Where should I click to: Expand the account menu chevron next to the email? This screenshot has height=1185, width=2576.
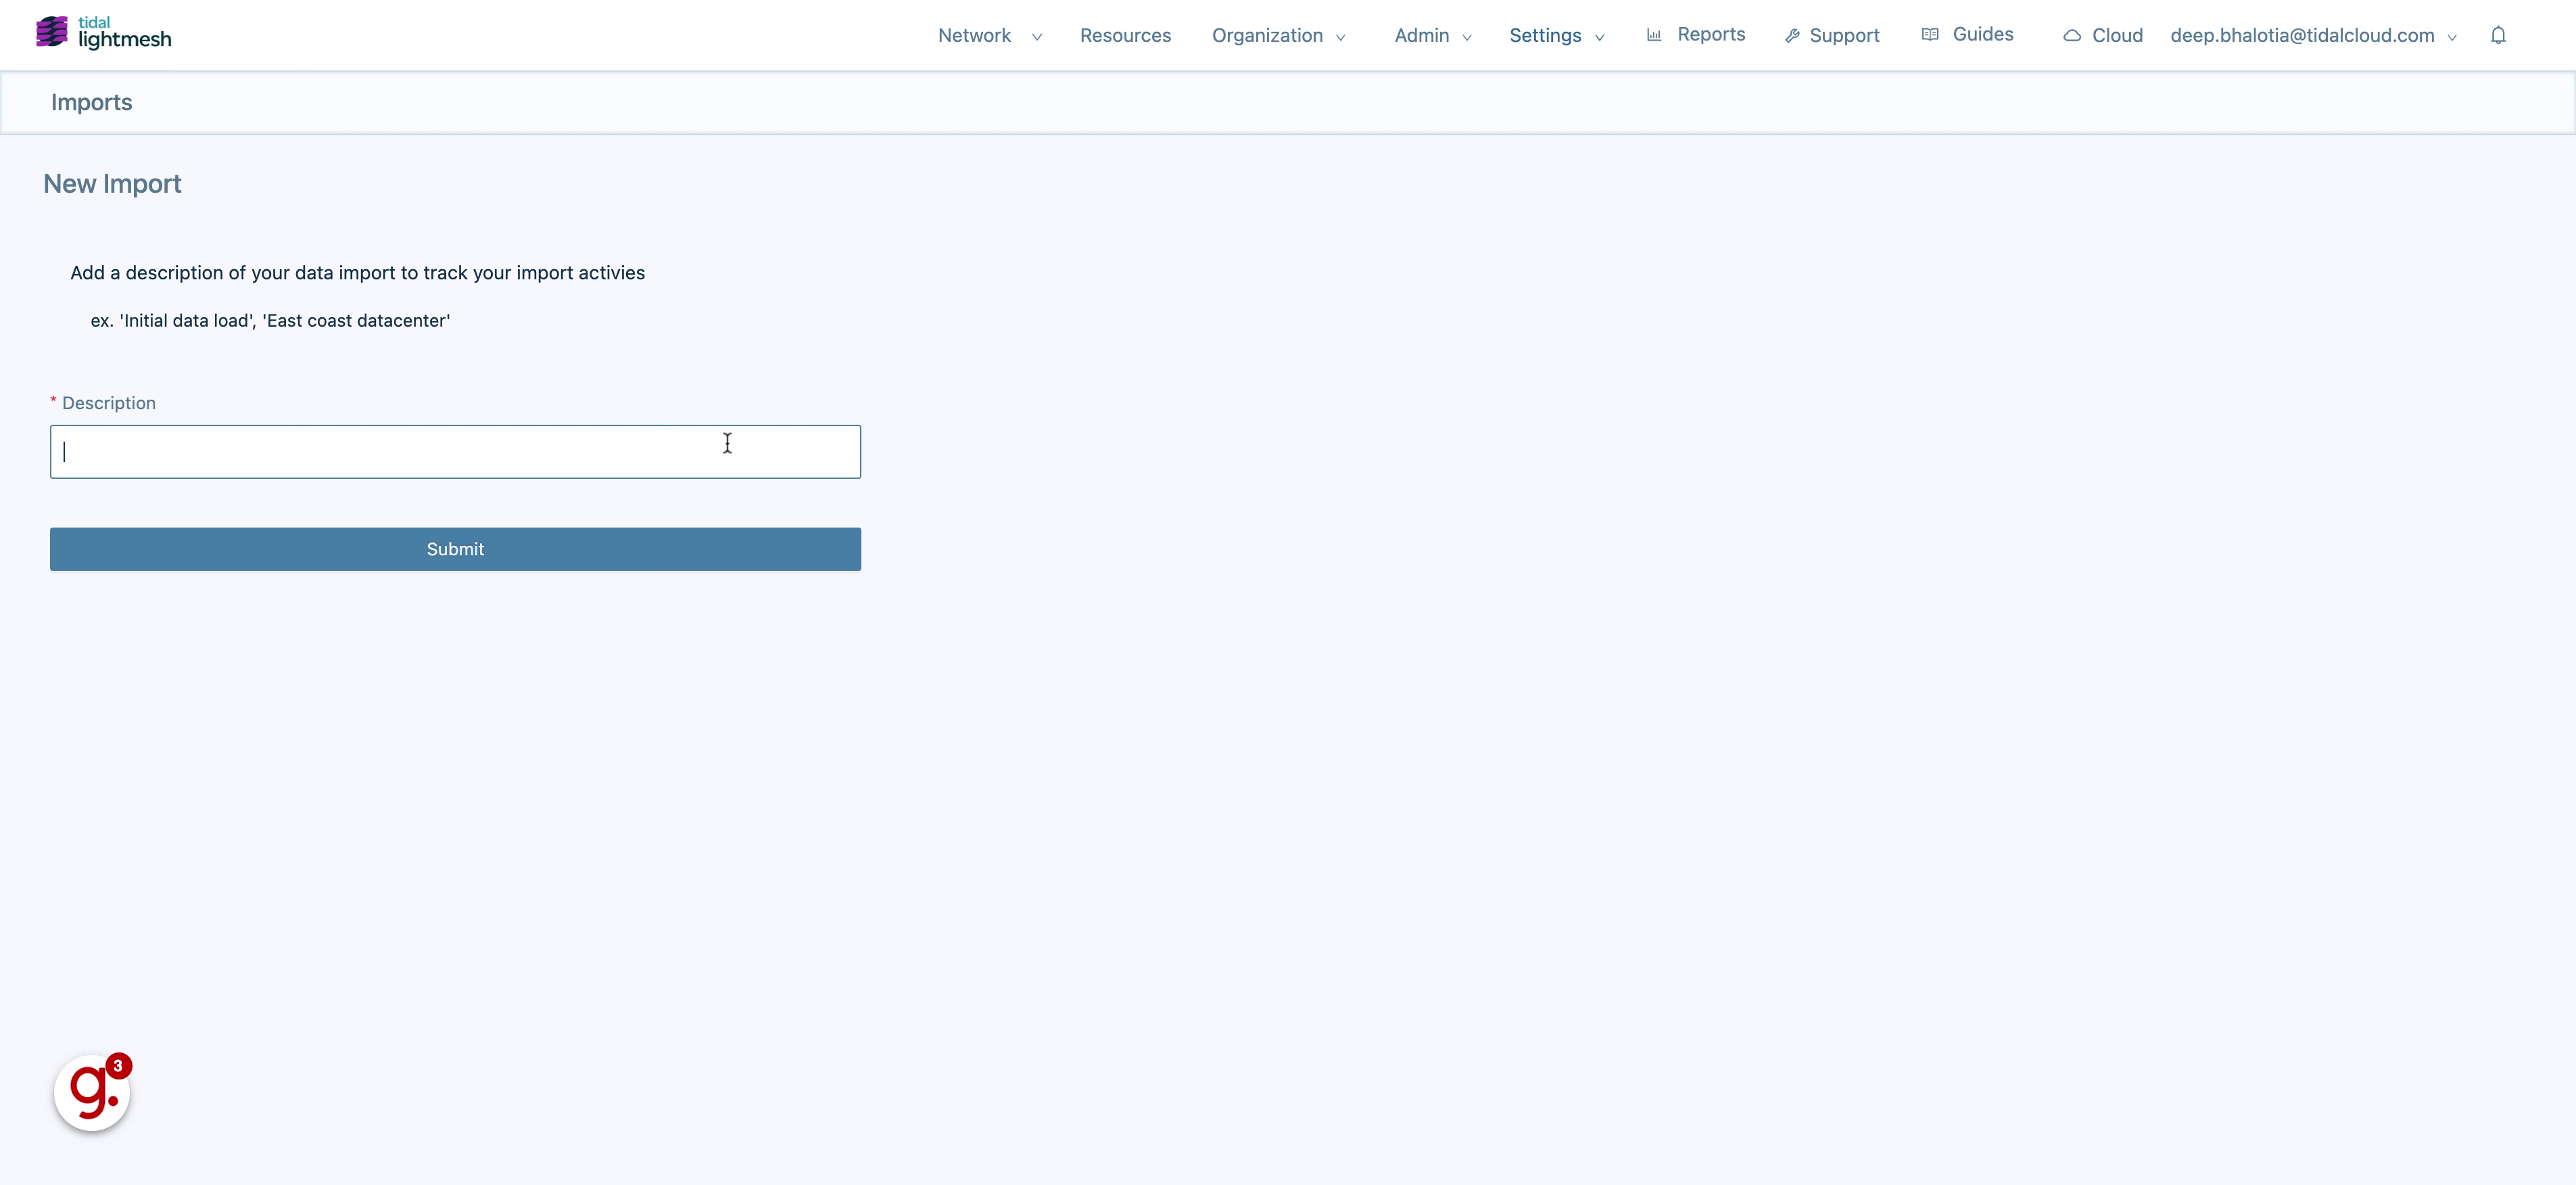2452,38
